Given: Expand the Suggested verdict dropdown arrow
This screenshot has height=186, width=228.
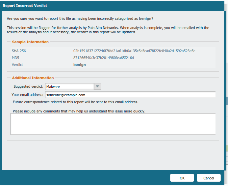Looking at the screenshot, I should coord(97,87).
